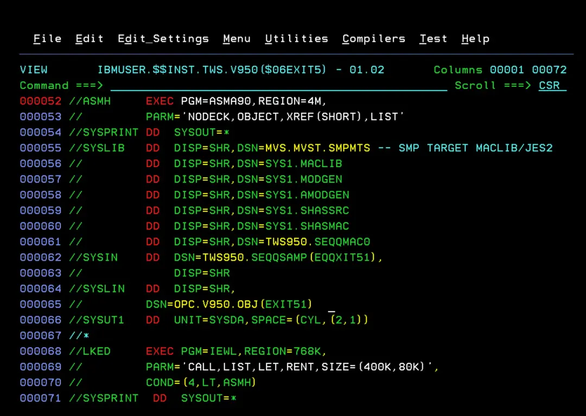Click the //SYSLIN DD name

tap(97, 289)
